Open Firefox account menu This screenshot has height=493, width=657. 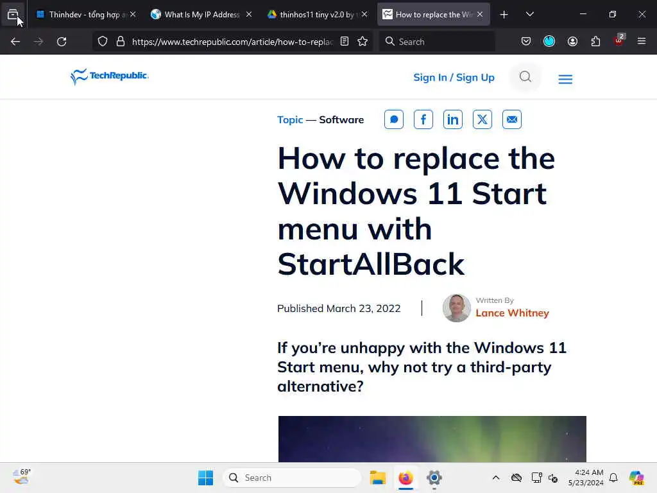click(572, 42)
